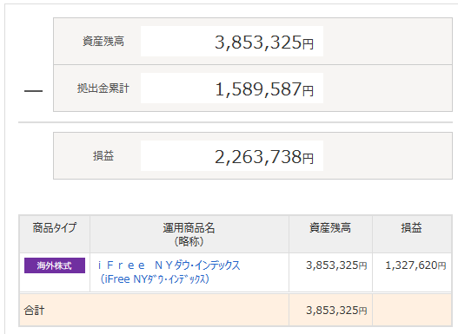
Task: Select the 1,589,587円 cumulative contribution value
Action: coord(264,88)
